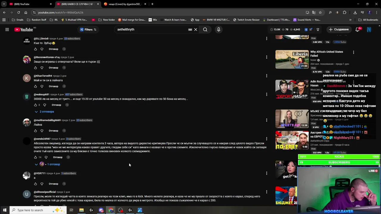Open @eliteswipeofficial's channel link
Viewport: 381px width, 214px height.
click(x=45, y=192)
